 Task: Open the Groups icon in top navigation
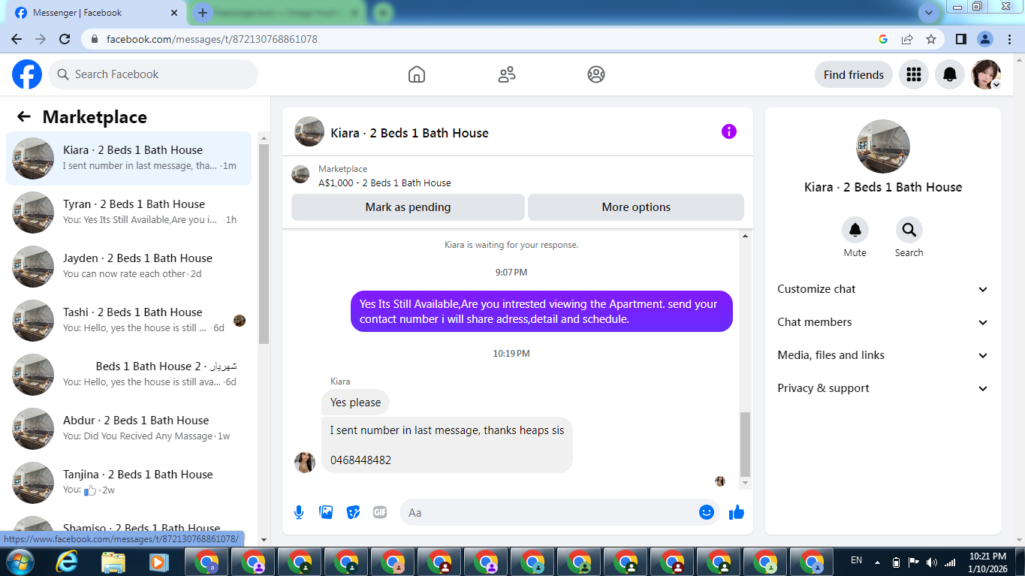tap(596, 74)
